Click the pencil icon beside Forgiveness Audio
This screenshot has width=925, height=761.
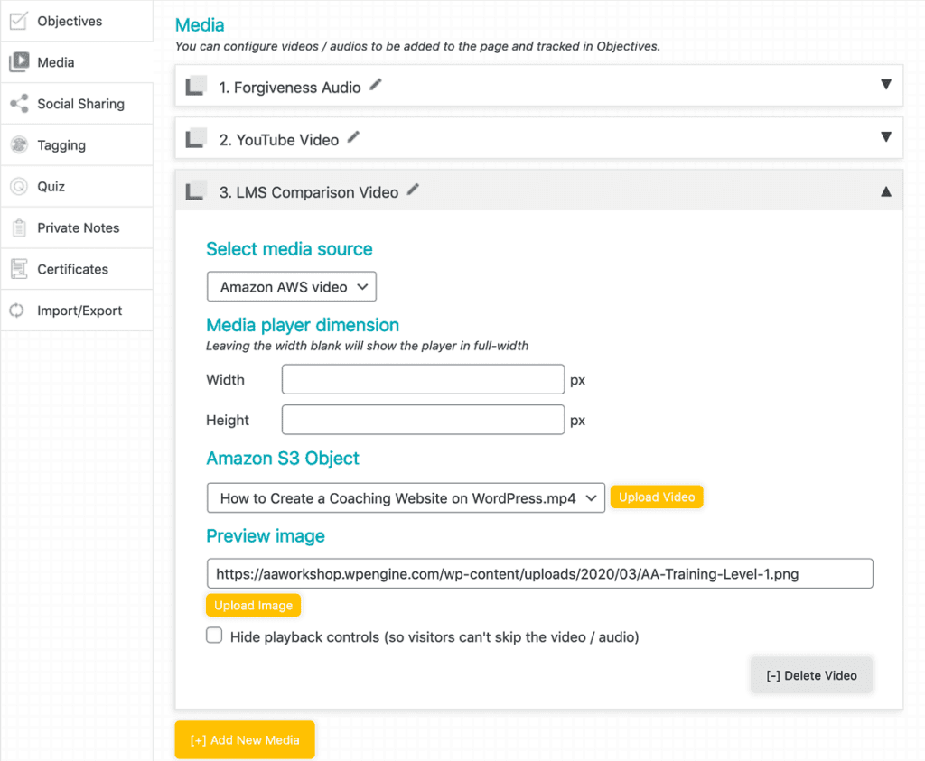376,86
